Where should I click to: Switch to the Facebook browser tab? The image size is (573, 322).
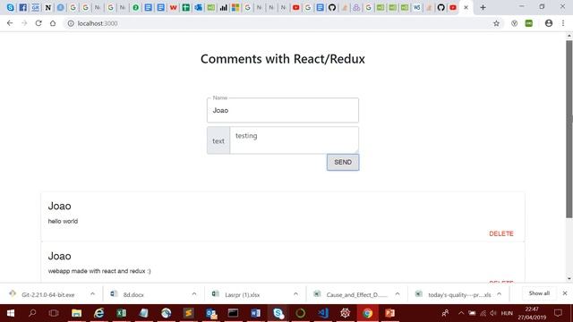[x=22, y=7]
